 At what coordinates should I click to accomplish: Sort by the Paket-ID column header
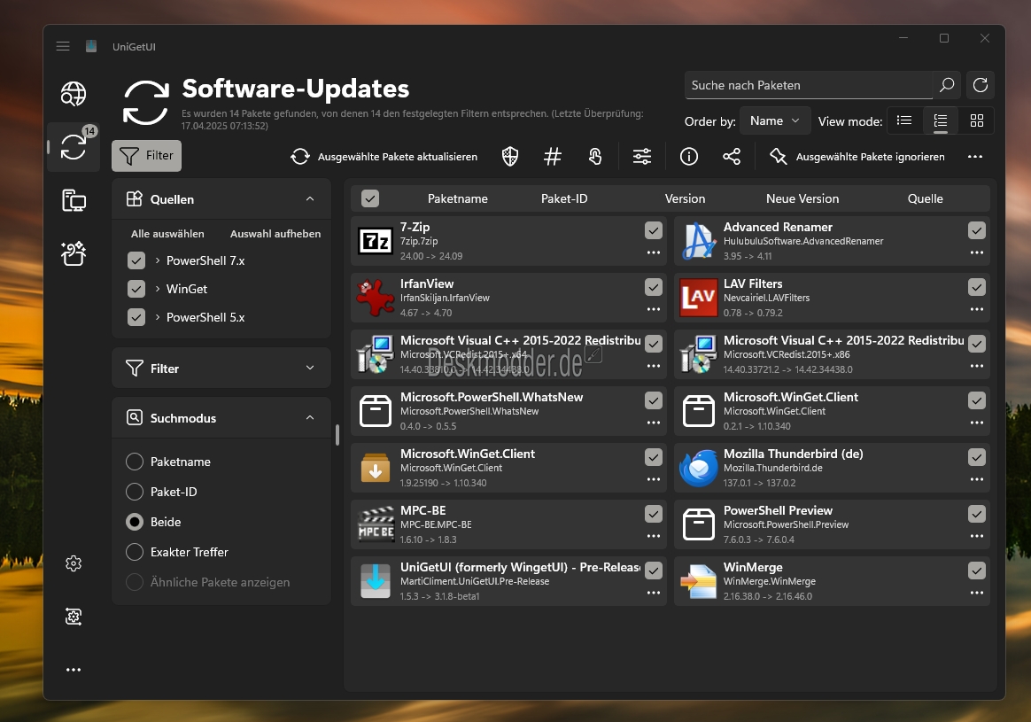pyautogui.click(x=564, y=198)
